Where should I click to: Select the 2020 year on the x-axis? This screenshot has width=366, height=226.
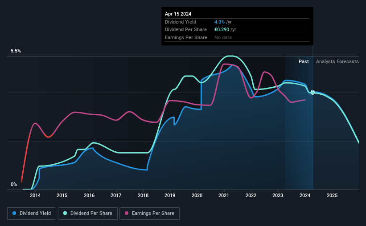tap(197, 195)
